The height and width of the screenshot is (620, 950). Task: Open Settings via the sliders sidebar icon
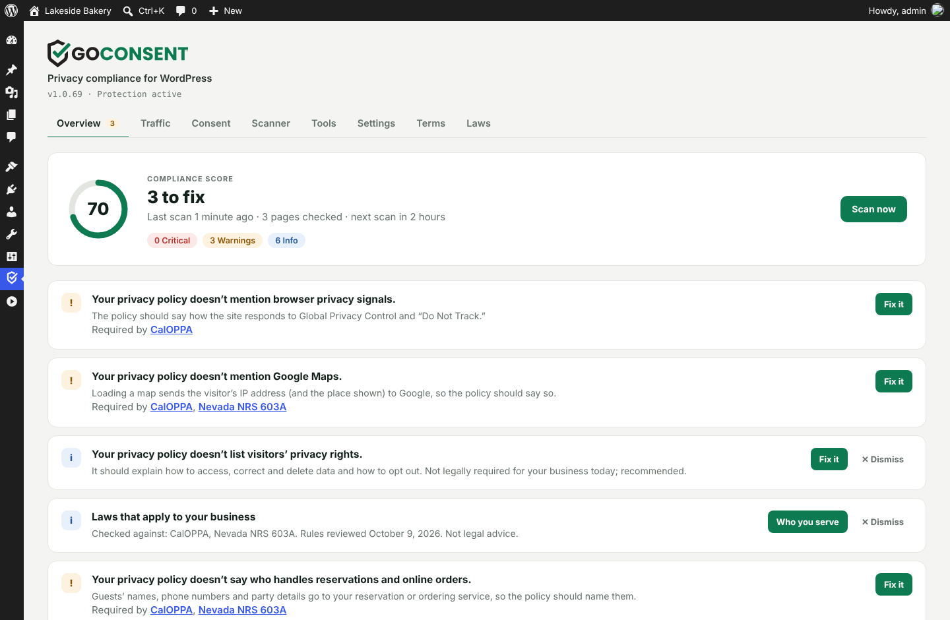pyautogui.click(x=11, y=257)
